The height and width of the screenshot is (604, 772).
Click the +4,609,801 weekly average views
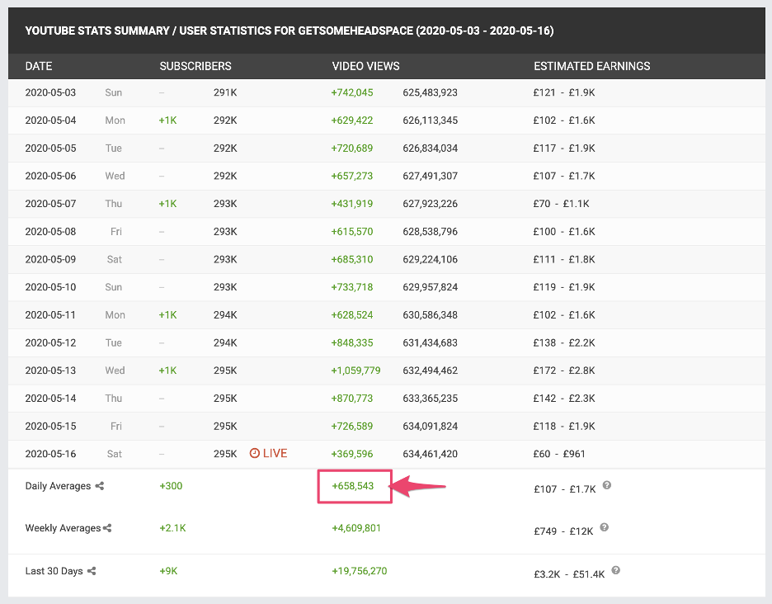click(x=356, y=528)
